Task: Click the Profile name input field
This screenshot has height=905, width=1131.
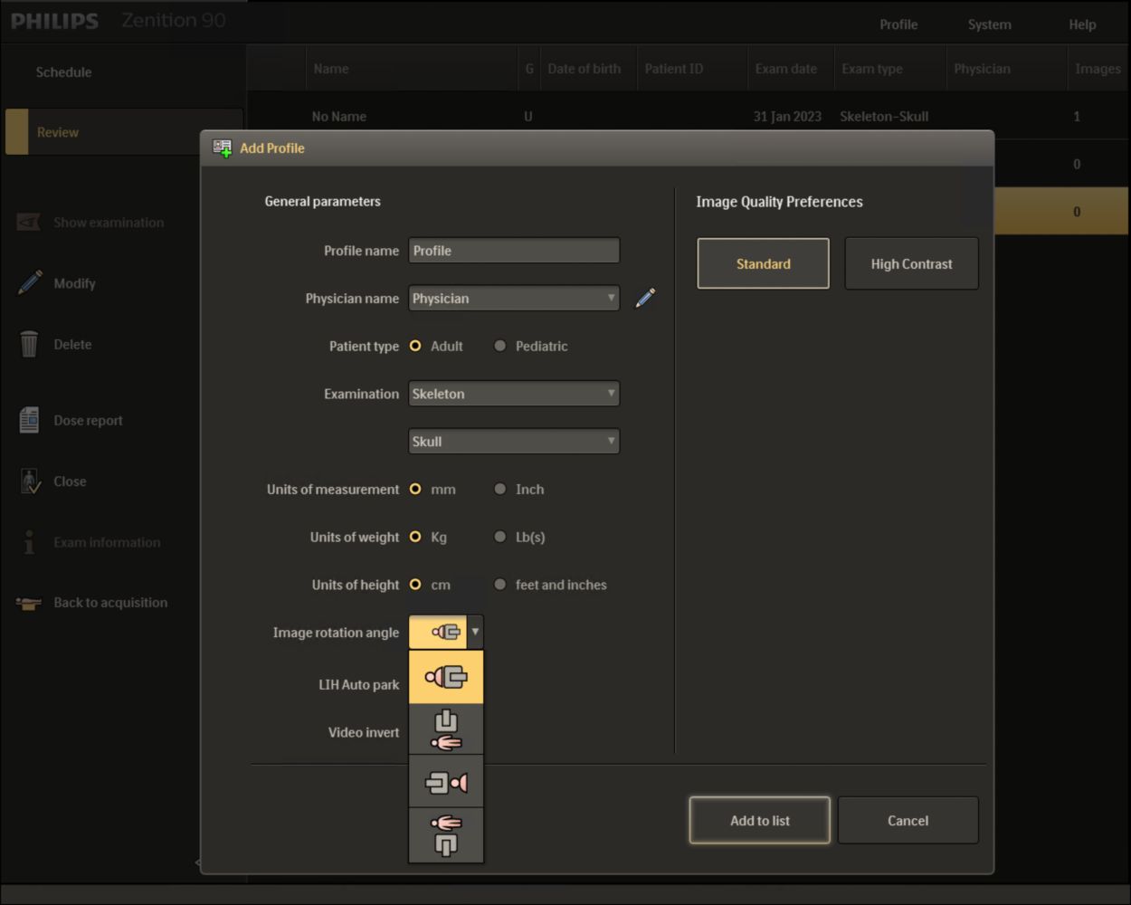Action: pyautogui.click(x=514, y=251)
